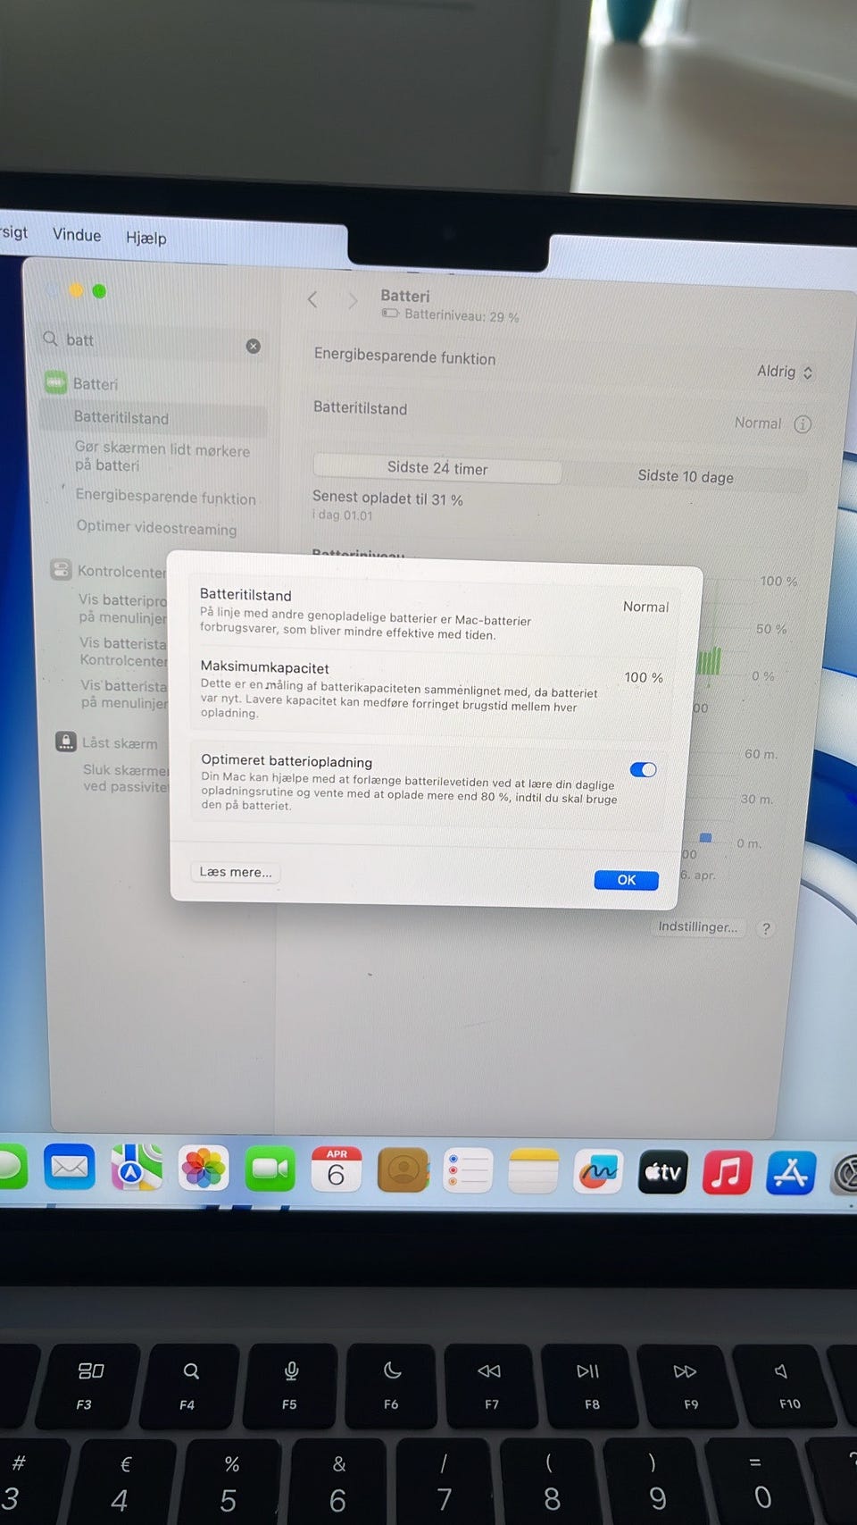Viewport: 857px width, 1525px height.
Task: Click the Batteritilstand Normal value in dialog
Action: pyautogui.click(x=645, y=607)
